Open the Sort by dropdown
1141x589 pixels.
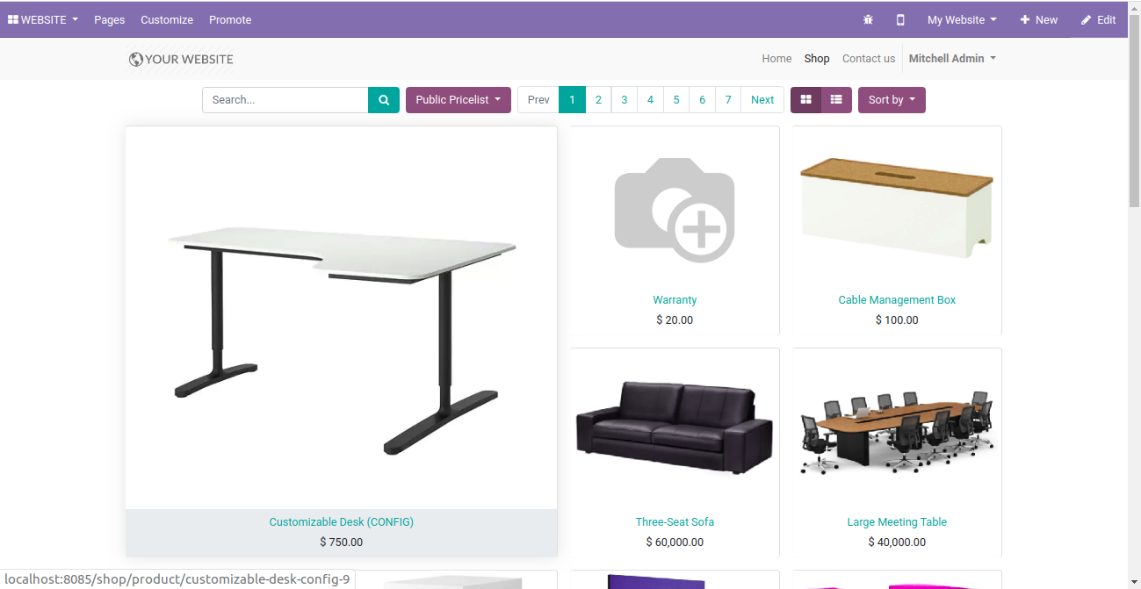coord(892,100)
